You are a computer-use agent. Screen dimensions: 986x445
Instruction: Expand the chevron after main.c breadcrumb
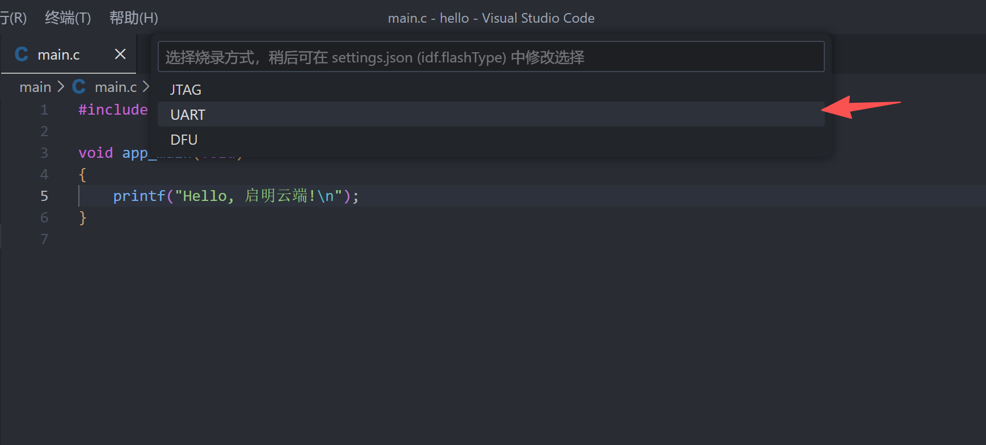pos(146,87)
